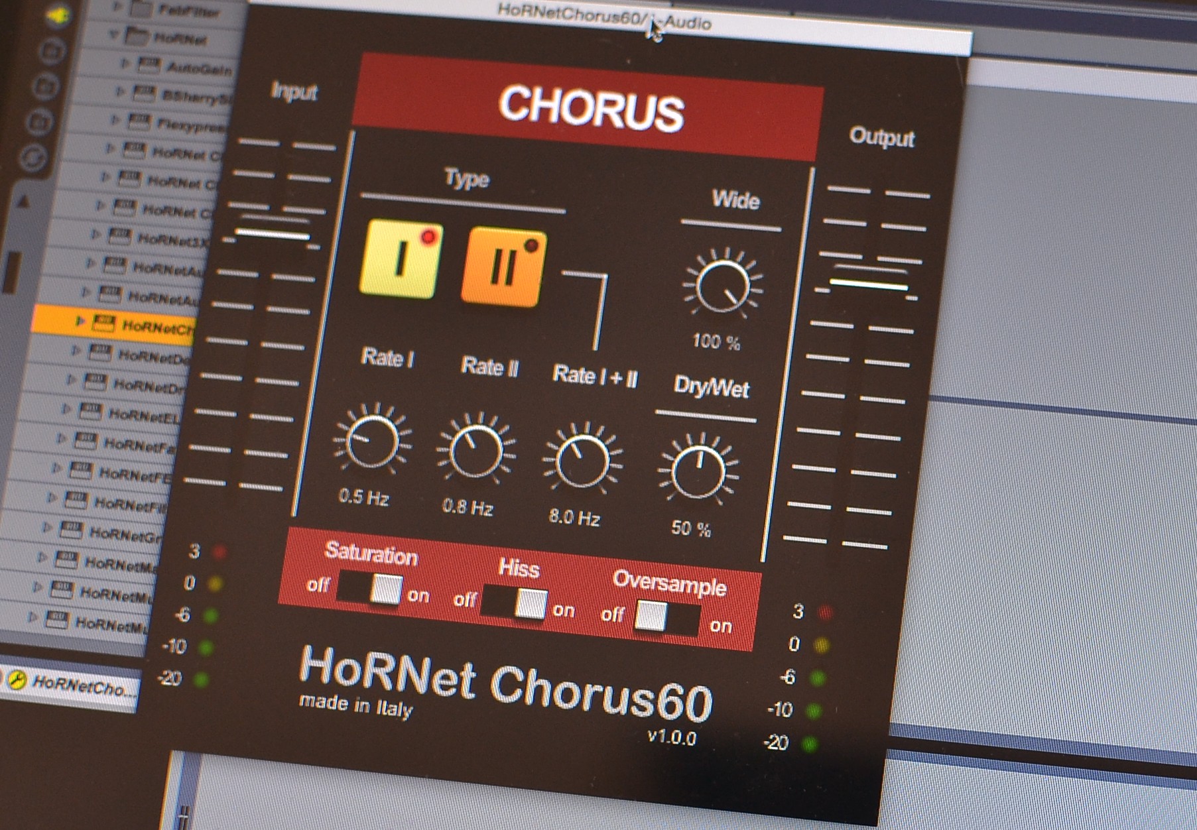
Task: Click wrench icon on HoRNetCho... device
Action: [x=17, y=680]
